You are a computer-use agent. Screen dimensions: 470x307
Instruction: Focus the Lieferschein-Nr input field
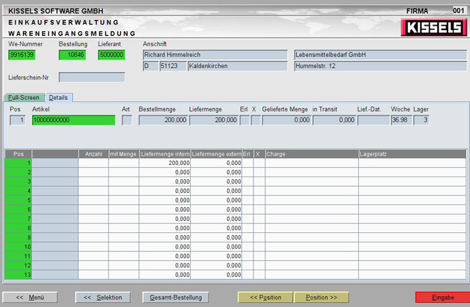pos(92,77)
